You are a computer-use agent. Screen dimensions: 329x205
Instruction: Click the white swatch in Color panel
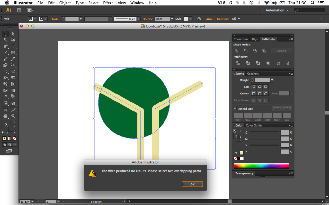click(242, 159)
